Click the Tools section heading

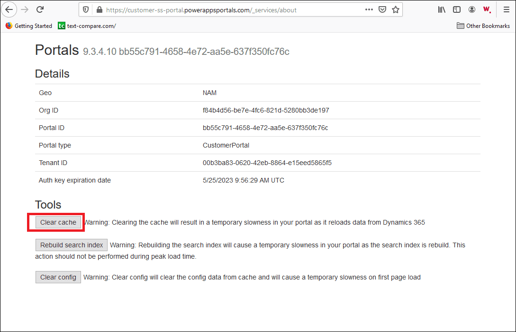48,205
